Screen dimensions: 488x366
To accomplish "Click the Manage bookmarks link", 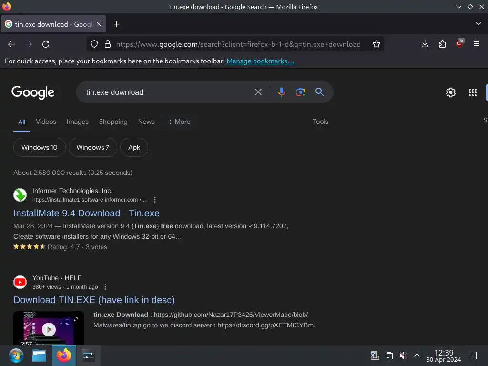I will pos(260,61).
